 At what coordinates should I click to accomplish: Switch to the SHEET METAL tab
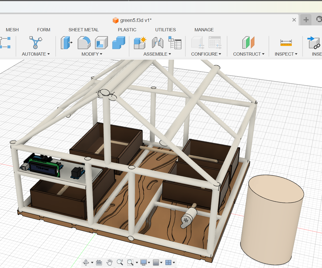pos(84,30)
